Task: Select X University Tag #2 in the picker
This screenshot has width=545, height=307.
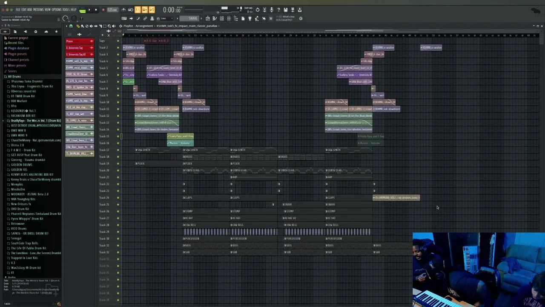Action: [80, 54]
